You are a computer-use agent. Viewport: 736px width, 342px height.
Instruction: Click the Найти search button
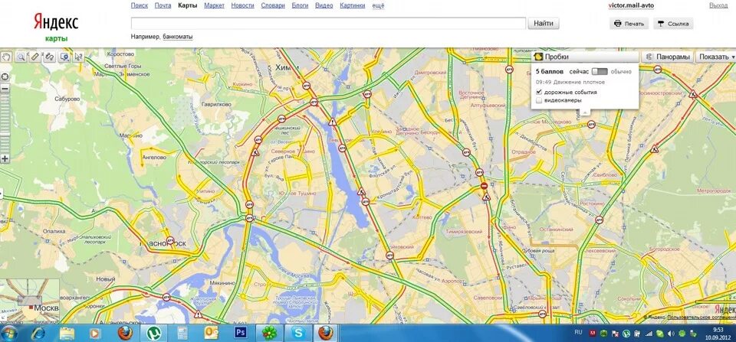click(544, 23)
